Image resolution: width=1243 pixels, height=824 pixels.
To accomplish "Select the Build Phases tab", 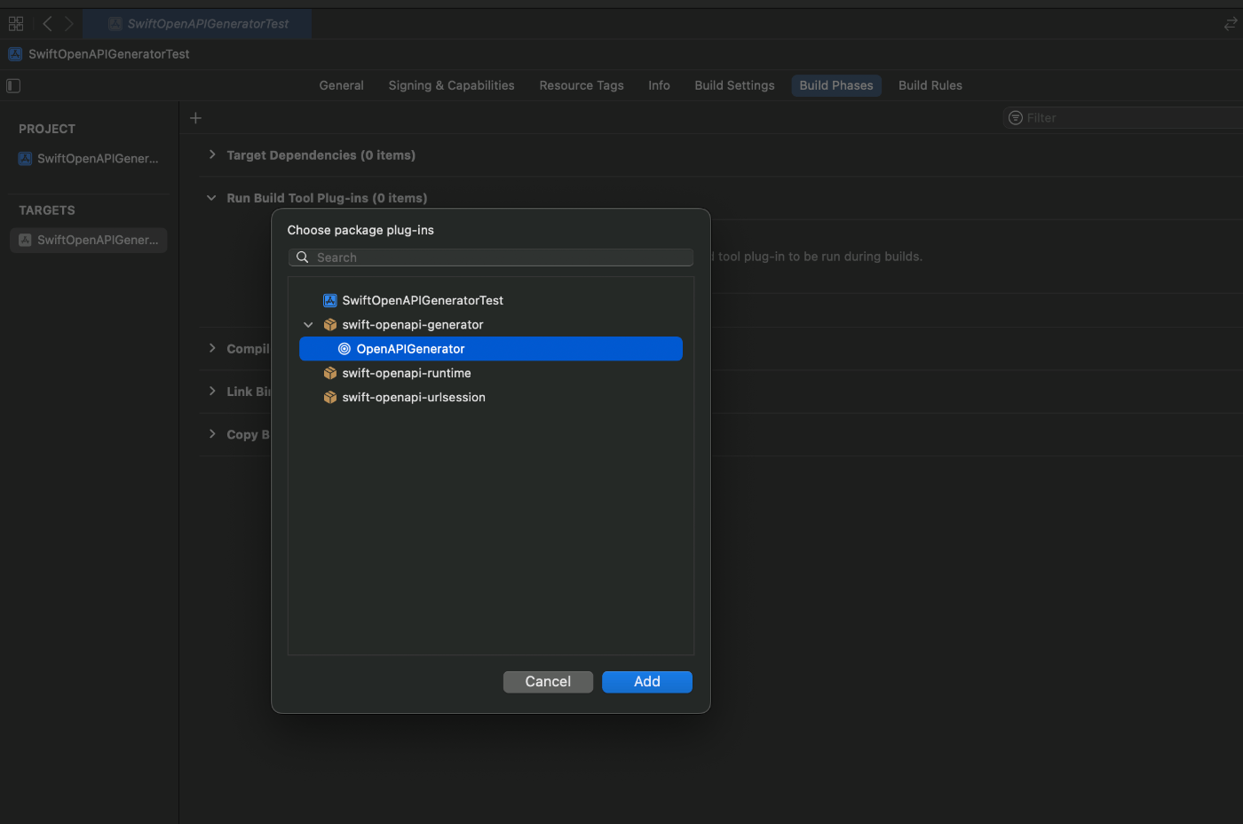I will coord(836,85).
